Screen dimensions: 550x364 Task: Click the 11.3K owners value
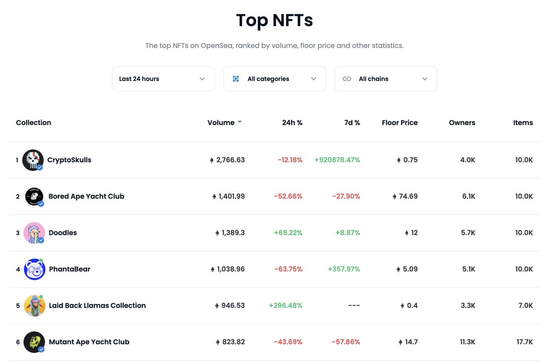pos(467,342)
